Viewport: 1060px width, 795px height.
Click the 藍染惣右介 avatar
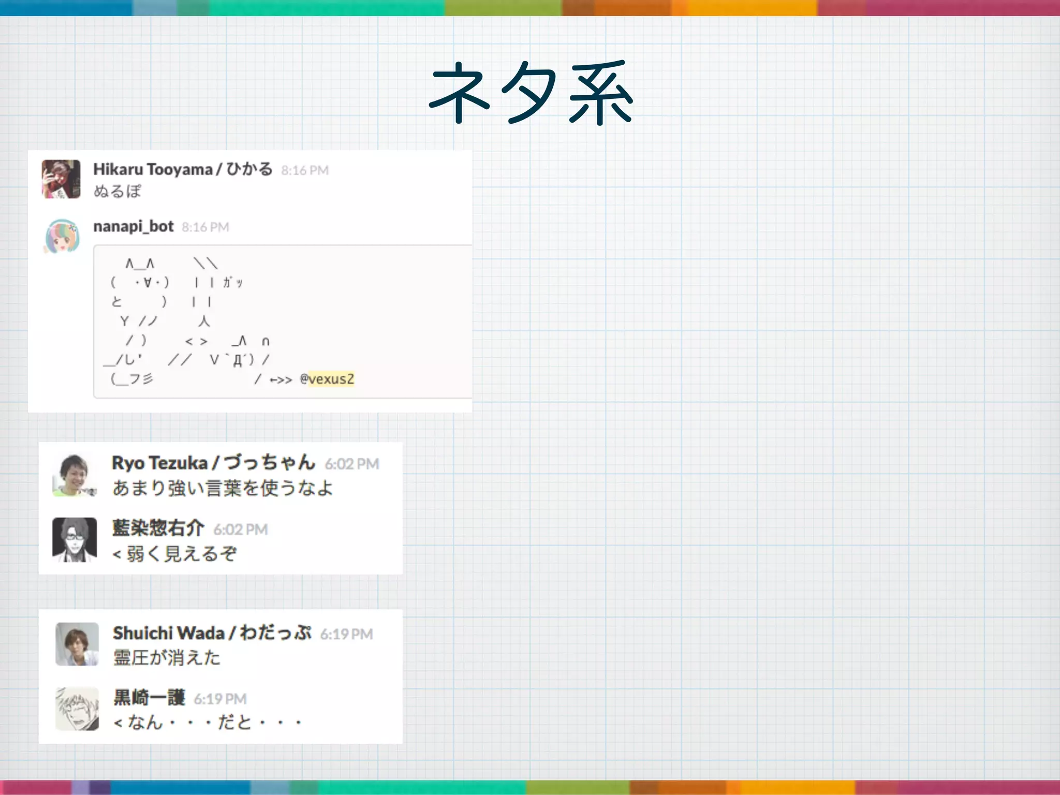point(75,539)
